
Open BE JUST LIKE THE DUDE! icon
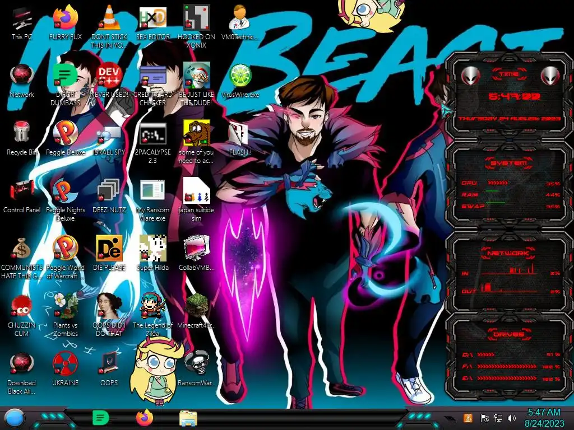(196, 85)
